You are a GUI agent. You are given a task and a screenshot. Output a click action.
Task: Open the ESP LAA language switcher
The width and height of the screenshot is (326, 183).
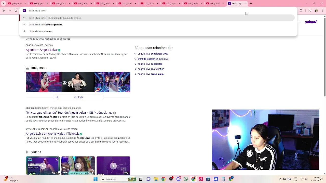click(296, 179)
